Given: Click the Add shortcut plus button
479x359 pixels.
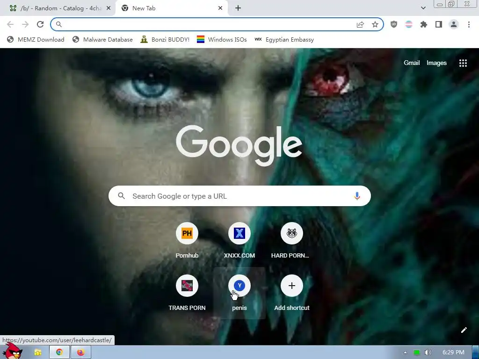Looking at the screenshot, I should click(292, 286).
